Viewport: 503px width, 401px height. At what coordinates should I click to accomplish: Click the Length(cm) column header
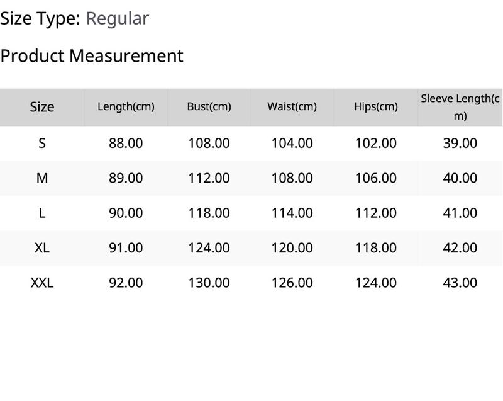[x=126, y=106]
